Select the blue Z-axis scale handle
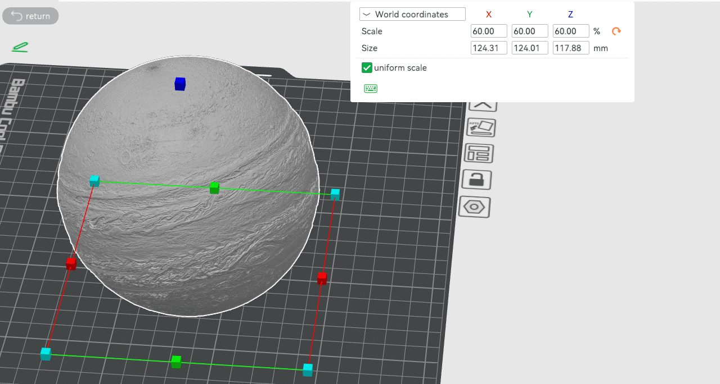Viewport: 720px width, 384px height. (x=180, y=84)
